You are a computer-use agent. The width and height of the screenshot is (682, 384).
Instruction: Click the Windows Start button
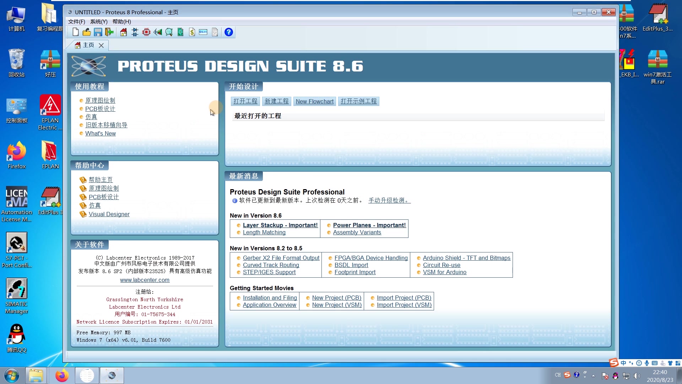pos(11,375)
